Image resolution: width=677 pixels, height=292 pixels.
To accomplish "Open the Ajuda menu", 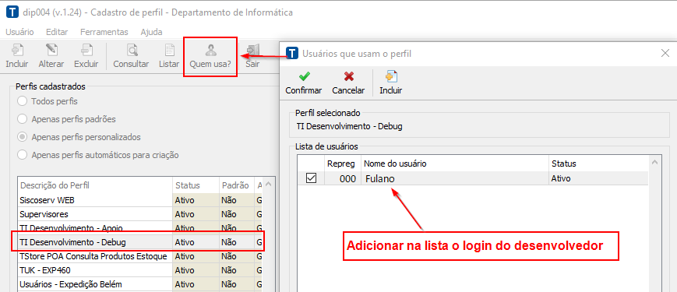I will point(152,32).
